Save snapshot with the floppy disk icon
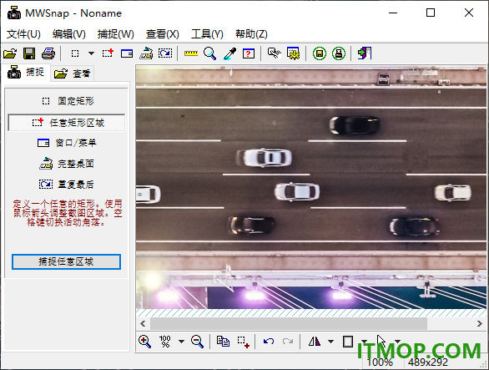This screenshot has height=370, width=489. click(x=29, y=53)
